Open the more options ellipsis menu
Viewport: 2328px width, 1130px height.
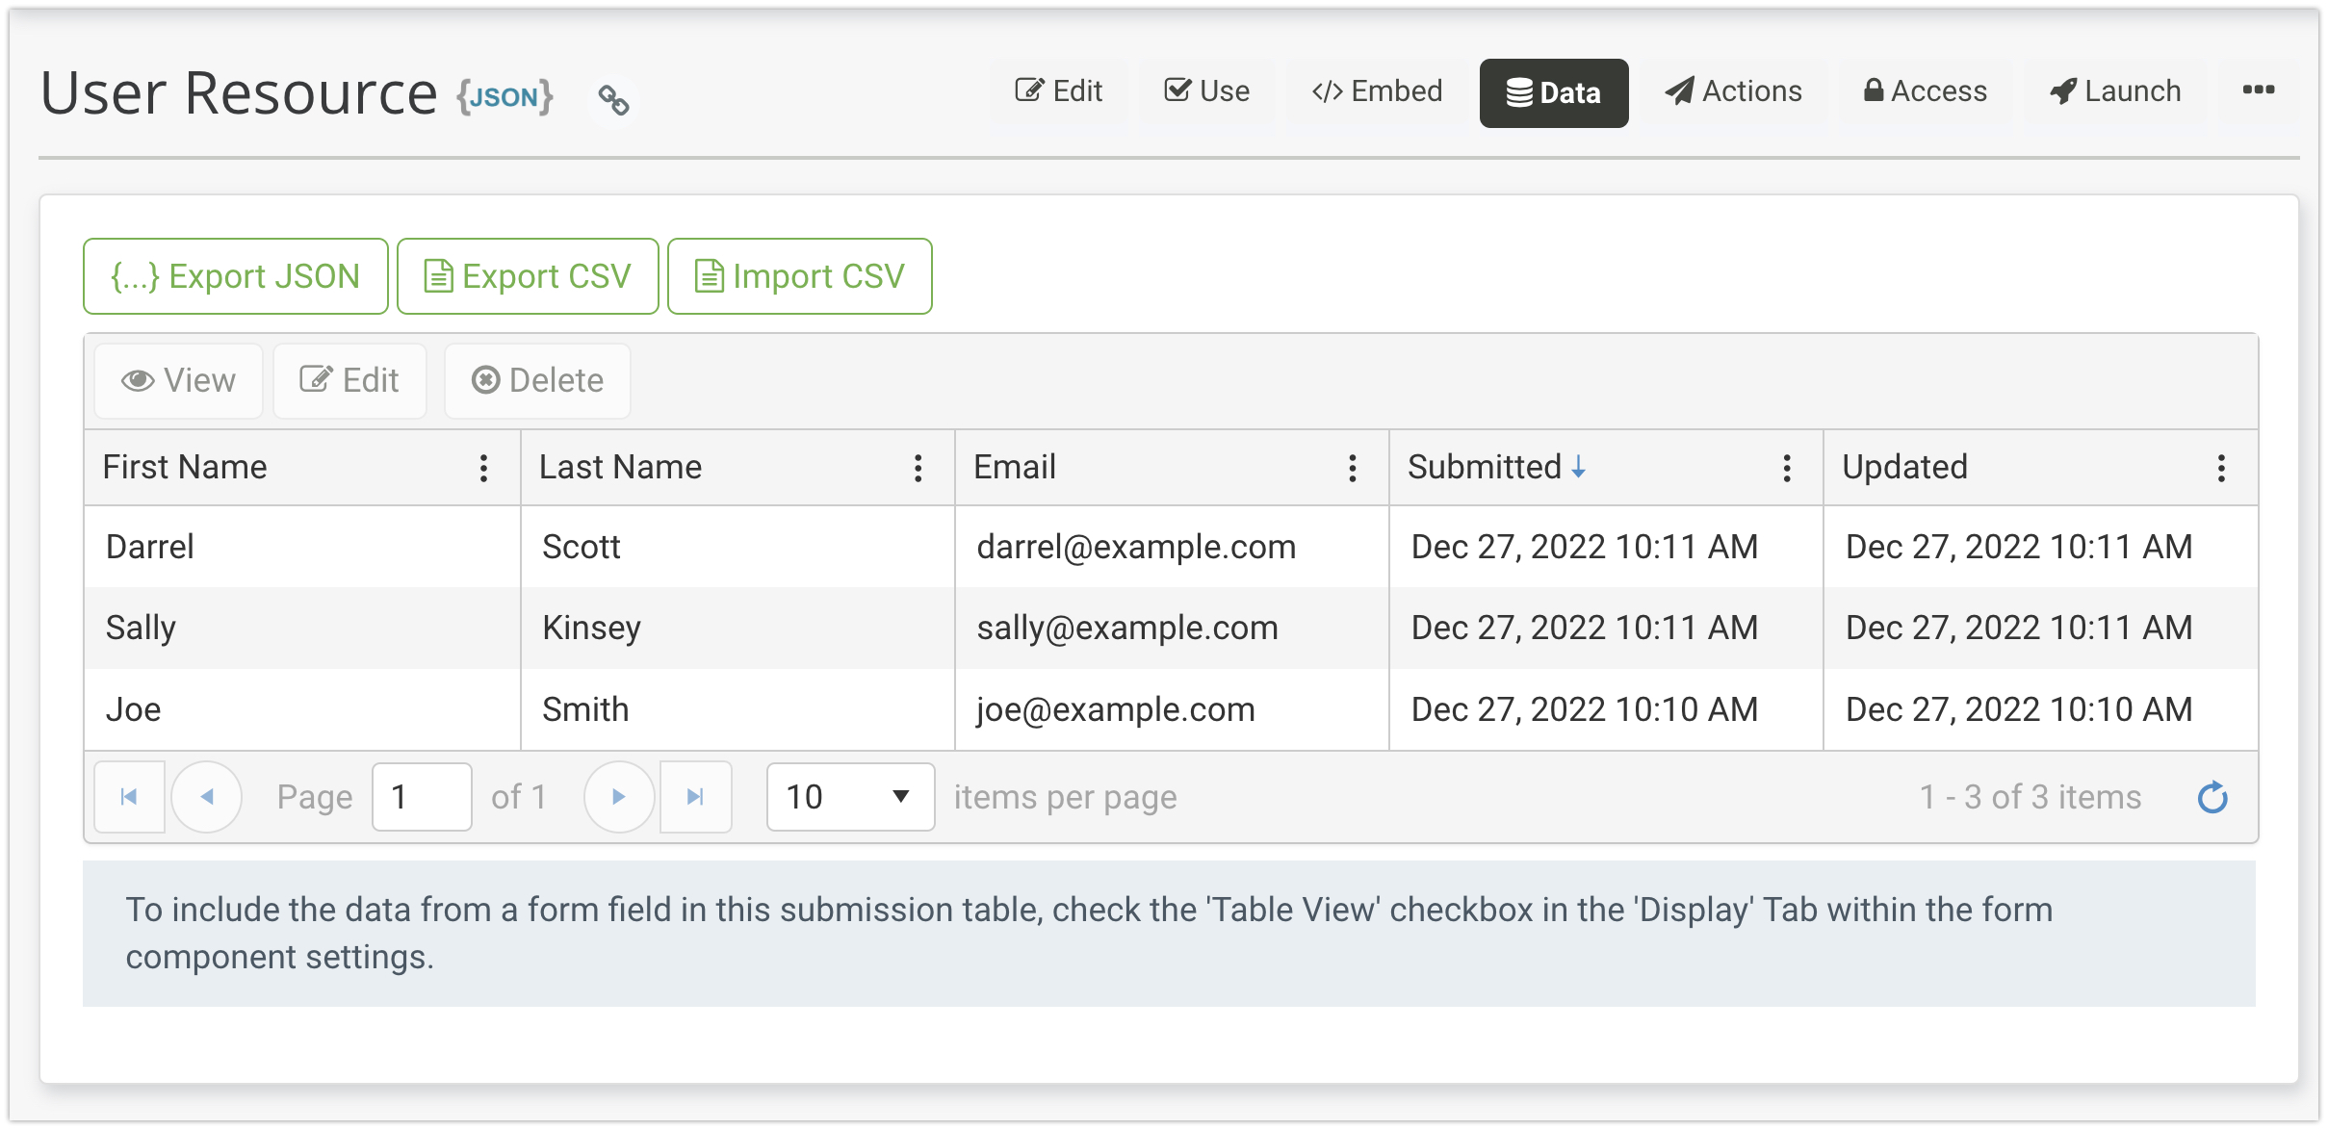(x=2258, y=90)
